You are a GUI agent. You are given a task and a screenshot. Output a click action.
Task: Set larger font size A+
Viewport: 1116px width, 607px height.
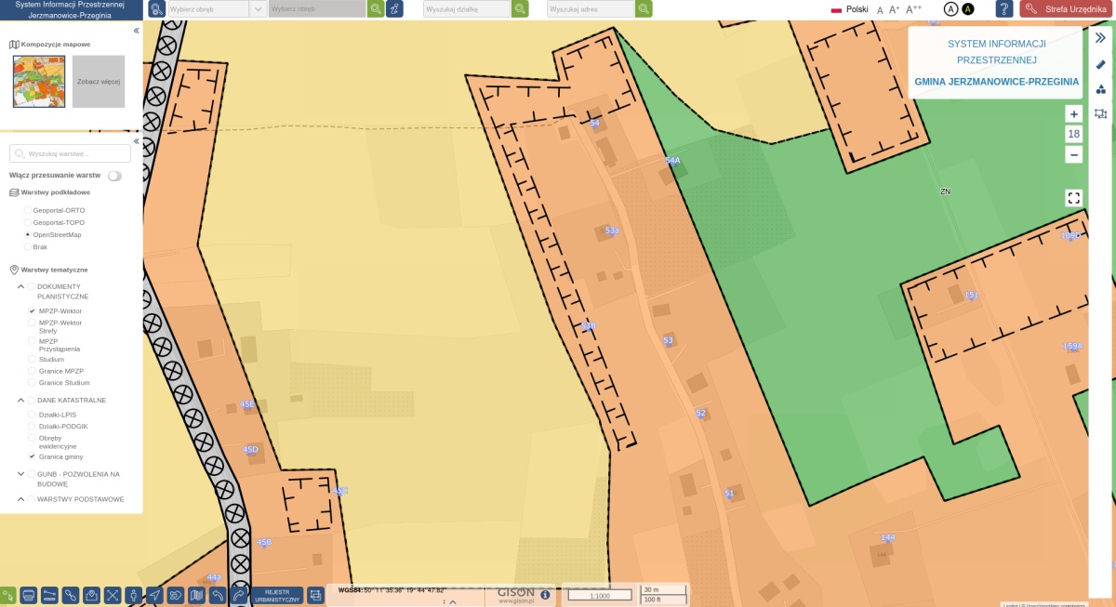894,9
